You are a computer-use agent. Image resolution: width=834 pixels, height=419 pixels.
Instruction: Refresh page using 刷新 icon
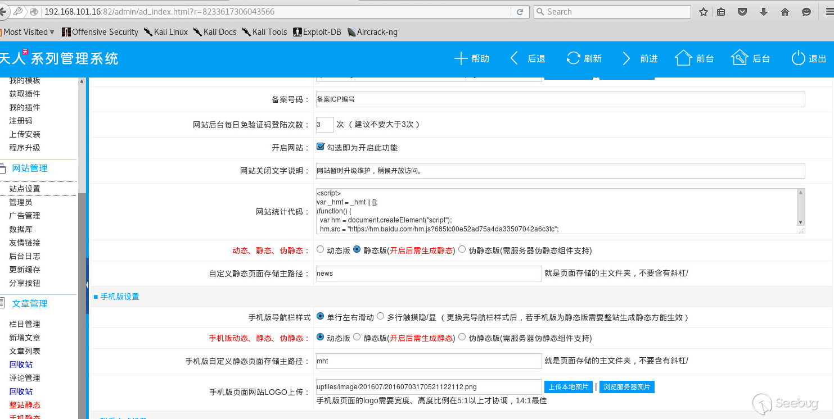[x=573, y=58]
